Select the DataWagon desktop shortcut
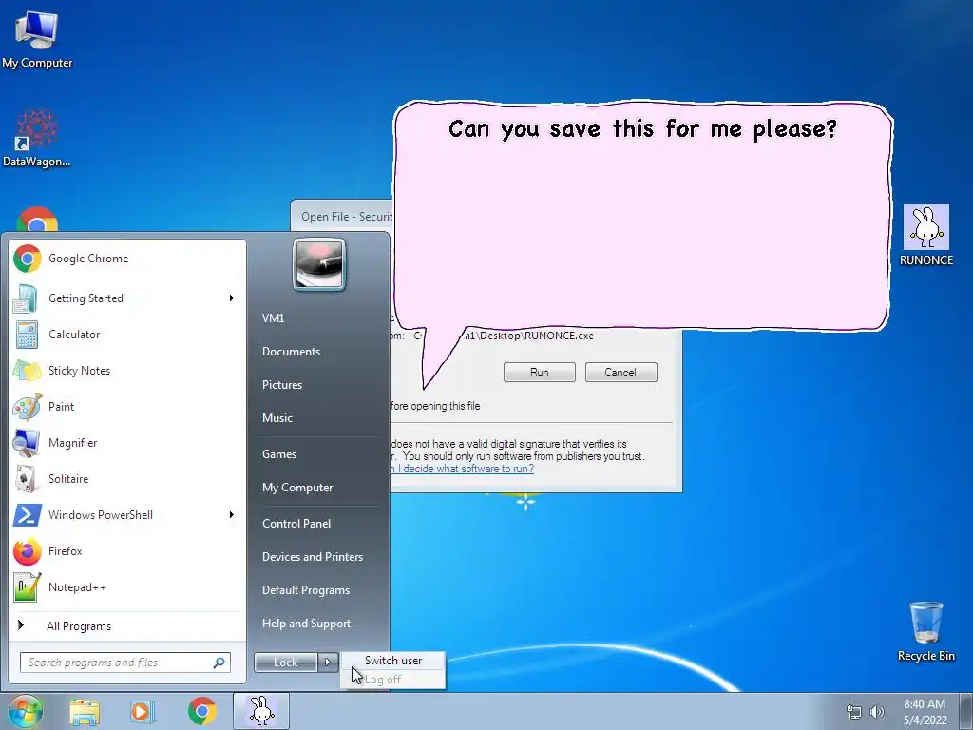 pos(37,139)
